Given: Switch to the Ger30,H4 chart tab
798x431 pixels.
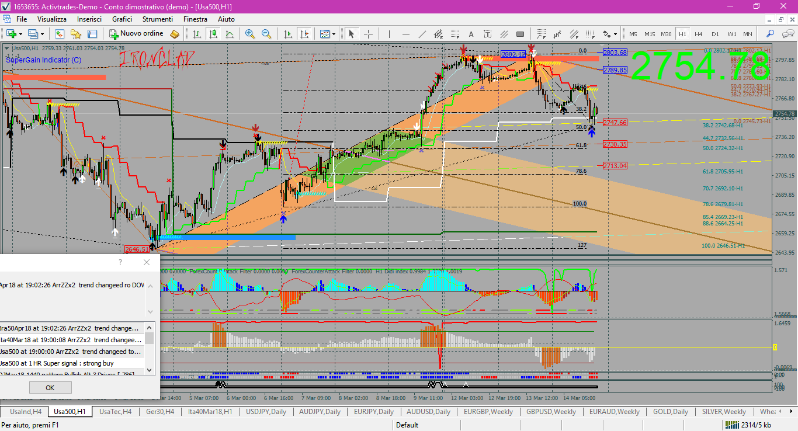Looking at the screenshot, I should click(160, 412).
